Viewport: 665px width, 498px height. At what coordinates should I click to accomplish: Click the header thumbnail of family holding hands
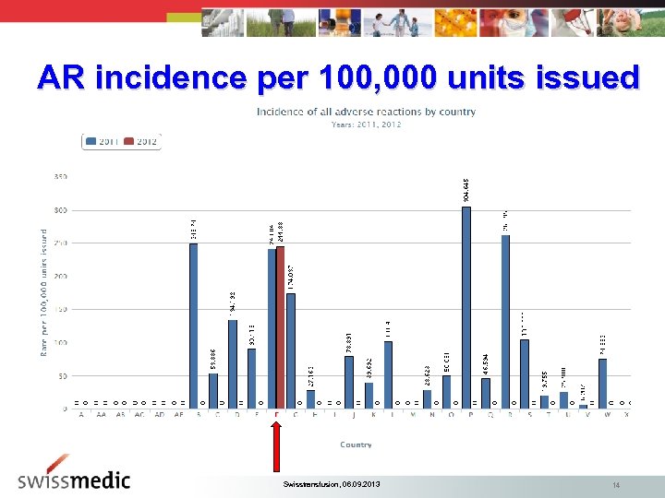(397, 22)
